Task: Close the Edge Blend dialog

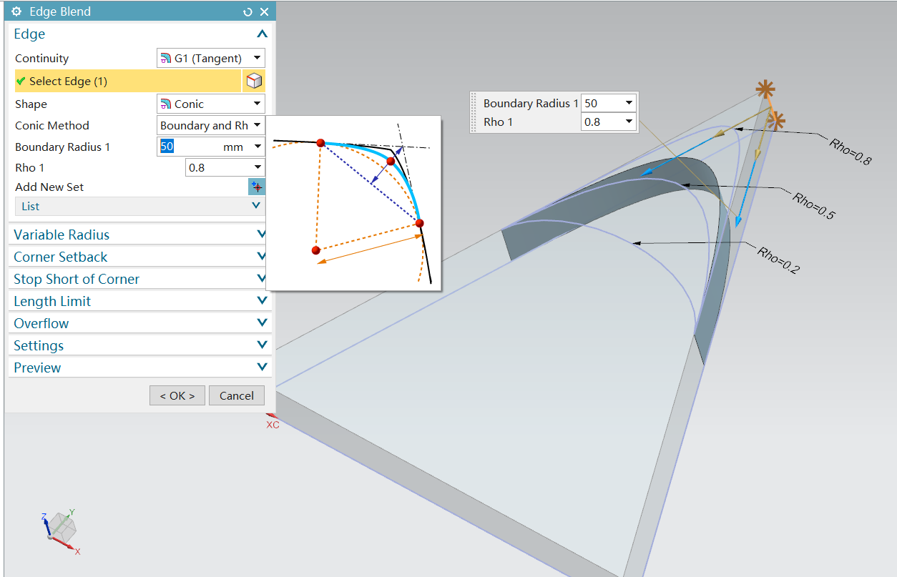Action: pyautogui.click(x=264, y=12)
